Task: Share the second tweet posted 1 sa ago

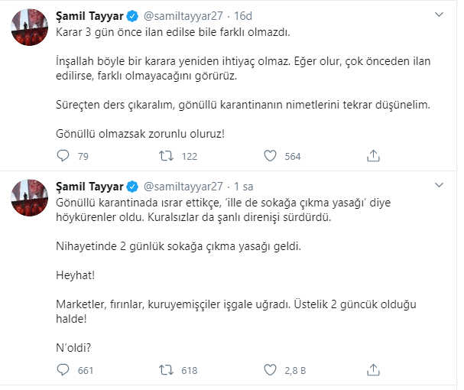Action: pyautogui.click(x=373, y=370)
